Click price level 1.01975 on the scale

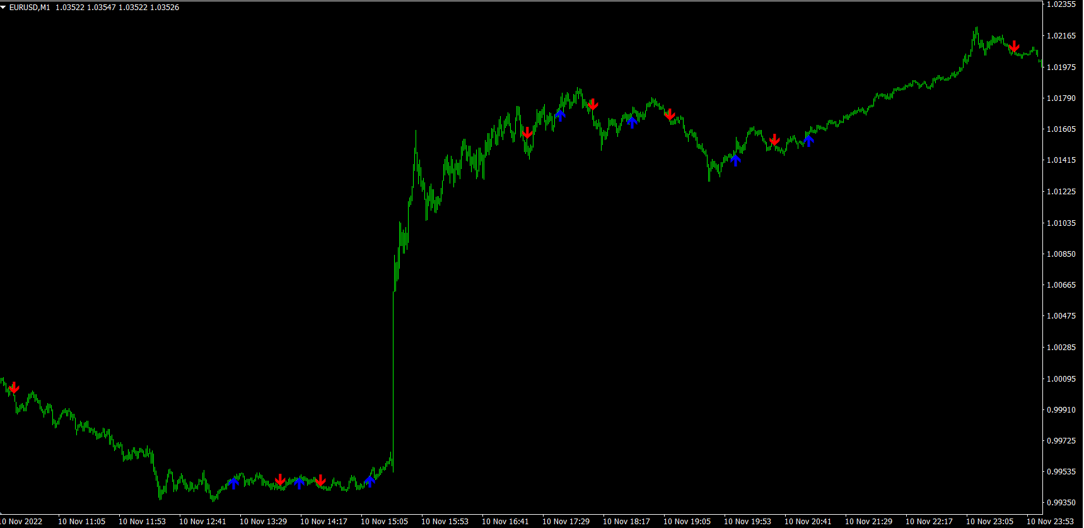point(1061,67)
